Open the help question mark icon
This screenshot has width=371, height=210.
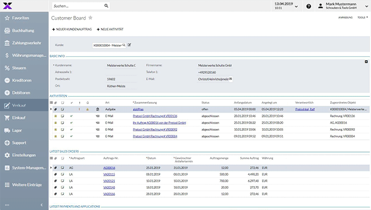coord(308,6)
